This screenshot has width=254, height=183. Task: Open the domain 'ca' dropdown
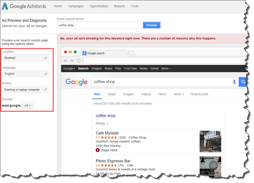coord(28,106)
